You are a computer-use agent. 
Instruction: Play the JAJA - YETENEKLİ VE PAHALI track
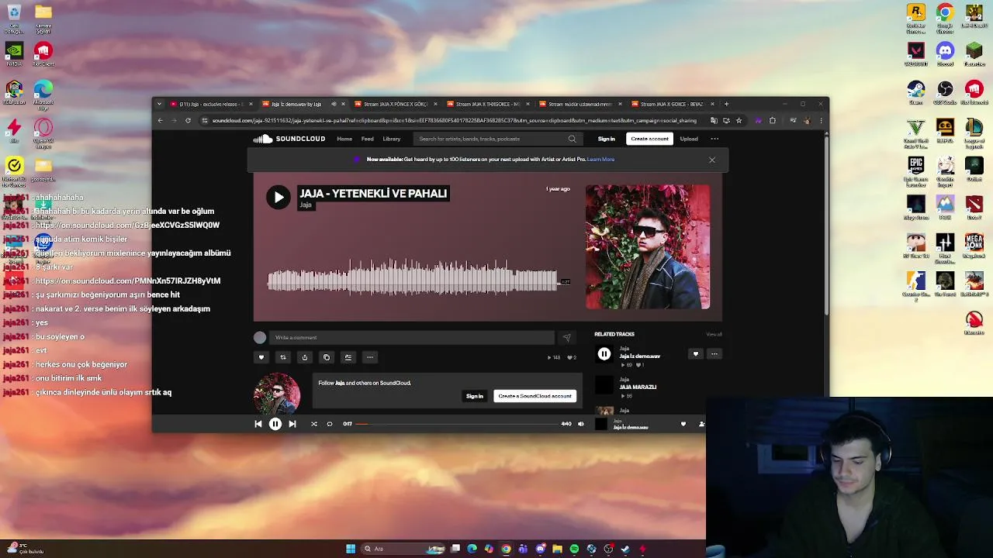[x=279, y=197]
